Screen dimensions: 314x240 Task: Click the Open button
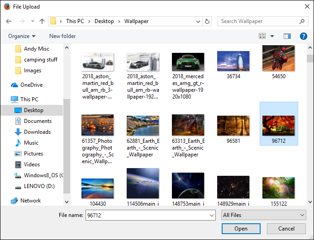241,229
